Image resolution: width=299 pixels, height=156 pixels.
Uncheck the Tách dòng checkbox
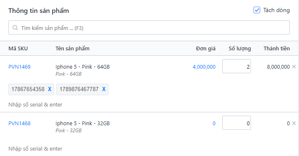257,10
